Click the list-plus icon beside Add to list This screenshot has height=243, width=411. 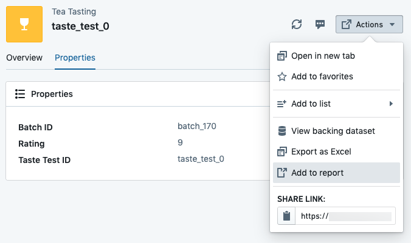[281, 104]
